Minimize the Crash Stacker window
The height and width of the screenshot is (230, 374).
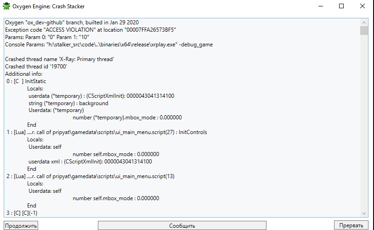pos(321,6)
